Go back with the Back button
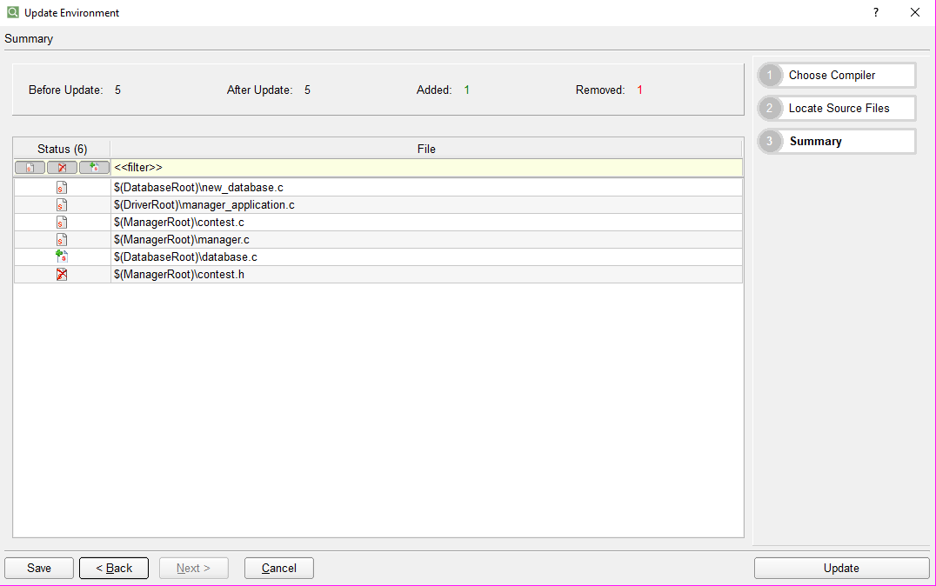Image resolution: width=936 pixels, height=586 pixels. 113,568
